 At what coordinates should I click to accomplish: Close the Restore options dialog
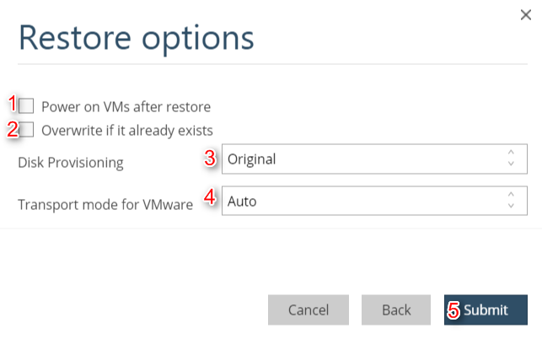(527, 13)
